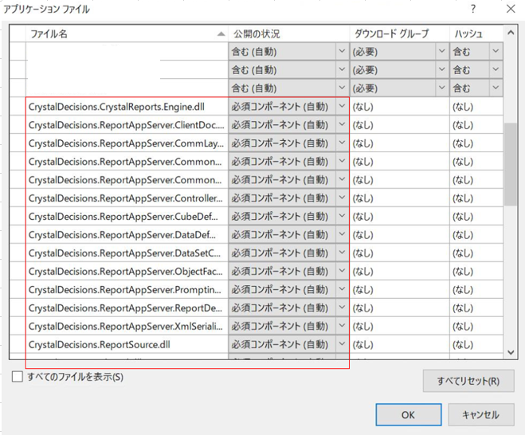Select CrystalDecisions.ReportAppServer.XmlSeriali file name
The width and height of the screenshot is (525, 435).
(127, 326)
